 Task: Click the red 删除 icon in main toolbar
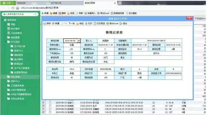[60, 13]
